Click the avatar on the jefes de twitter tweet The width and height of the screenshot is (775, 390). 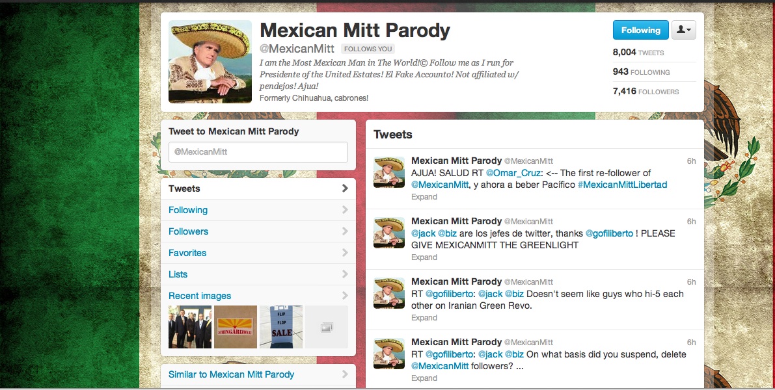tap(389, 233)
